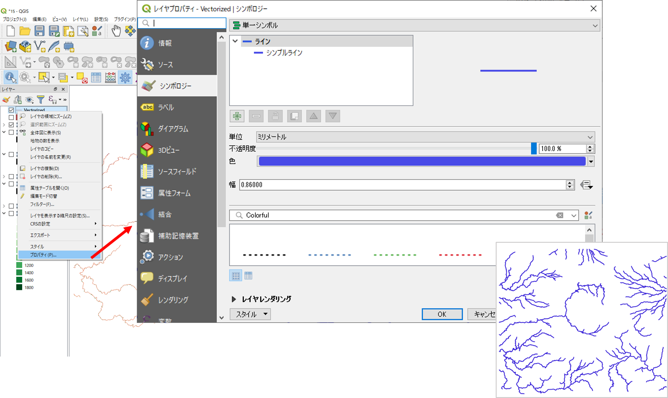Clear the Colorful symbol search text
Screen dimensions: 668x398
[x=560, y=216]
